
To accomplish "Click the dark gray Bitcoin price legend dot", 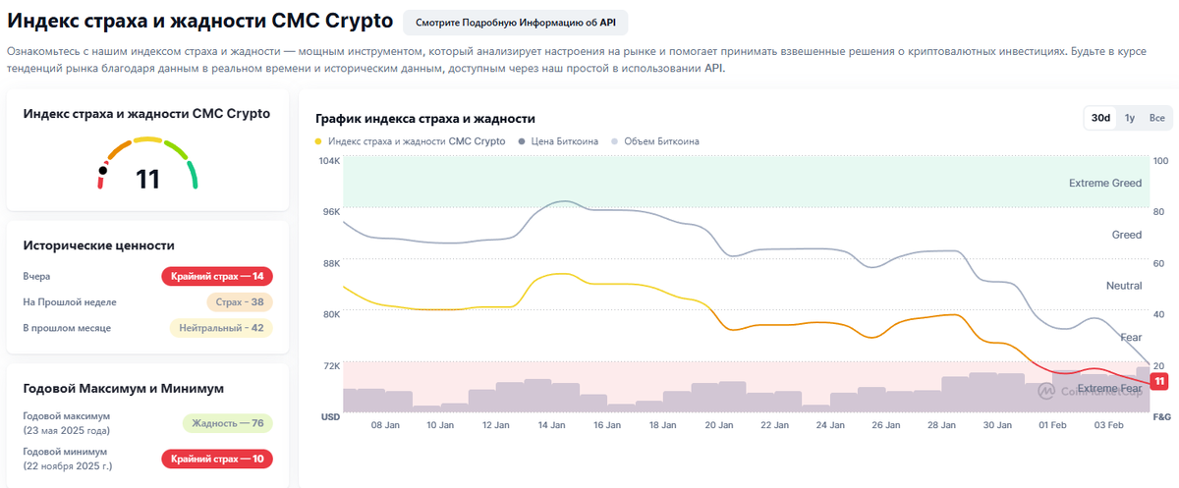I will coord(522,141).
